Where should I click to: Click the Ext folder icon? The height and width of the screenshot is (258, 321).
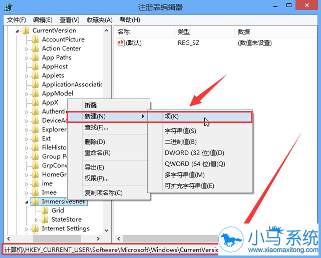35,138
